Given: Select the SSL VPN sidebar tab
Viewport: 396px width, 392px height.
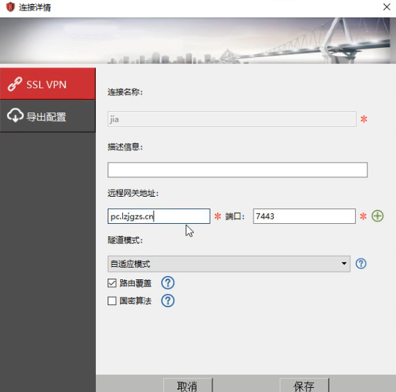Looking at the screenshot, I should point(48,84).
